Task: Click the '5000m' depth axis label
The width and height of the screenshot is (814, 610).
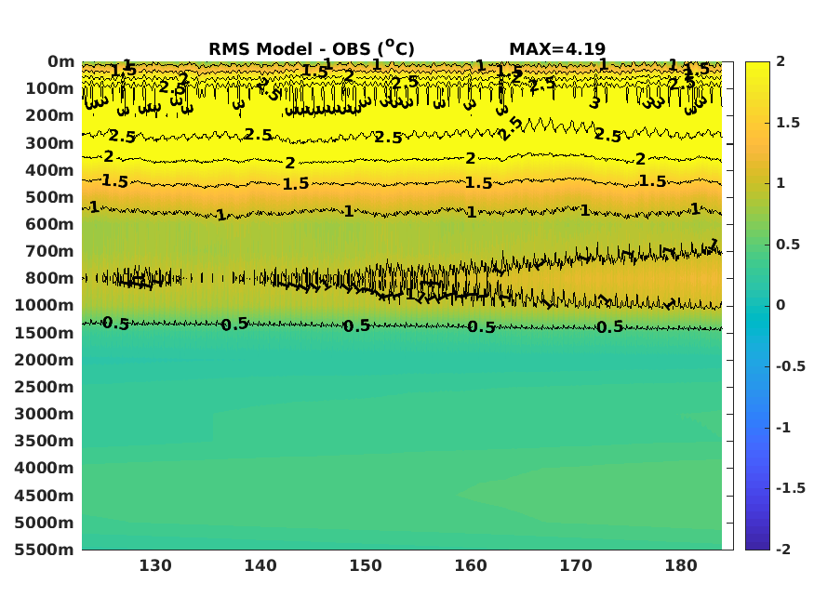Action: pos(45,523)
